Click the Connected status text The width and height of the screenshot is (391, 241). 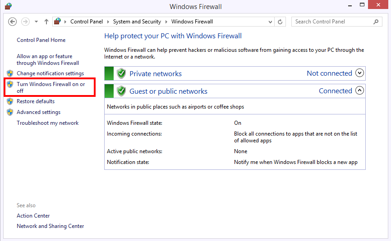point(336,91)
